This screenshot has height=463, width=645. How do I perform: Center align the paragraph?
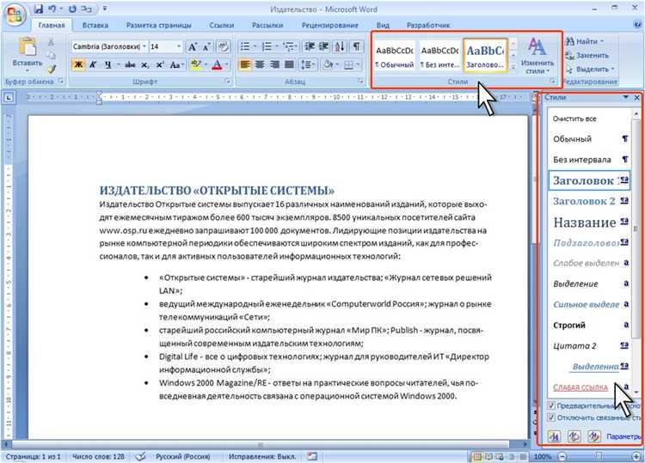point(260,65)
